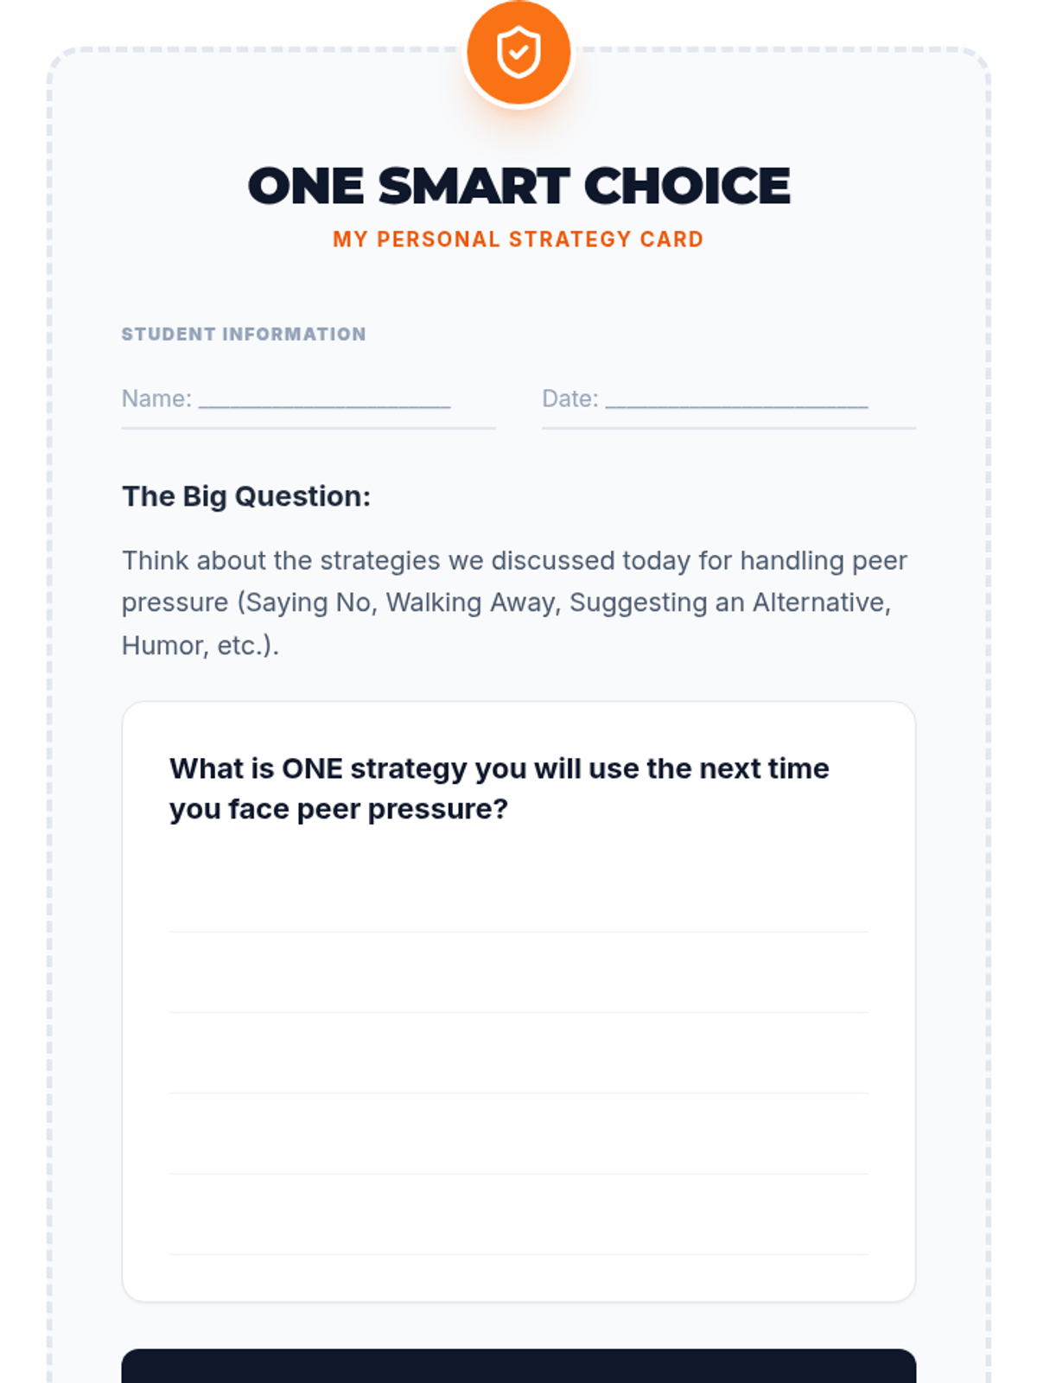Click the MY PERSONAL STRATEGY CARD subtitle
1037x1383 pixels.
pos(518,239)
